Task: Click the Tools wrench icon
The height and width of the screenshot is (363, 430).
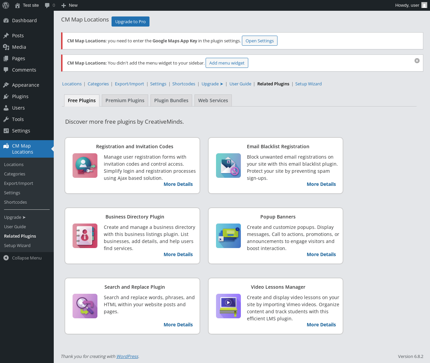Action: [x=6, y=119]
